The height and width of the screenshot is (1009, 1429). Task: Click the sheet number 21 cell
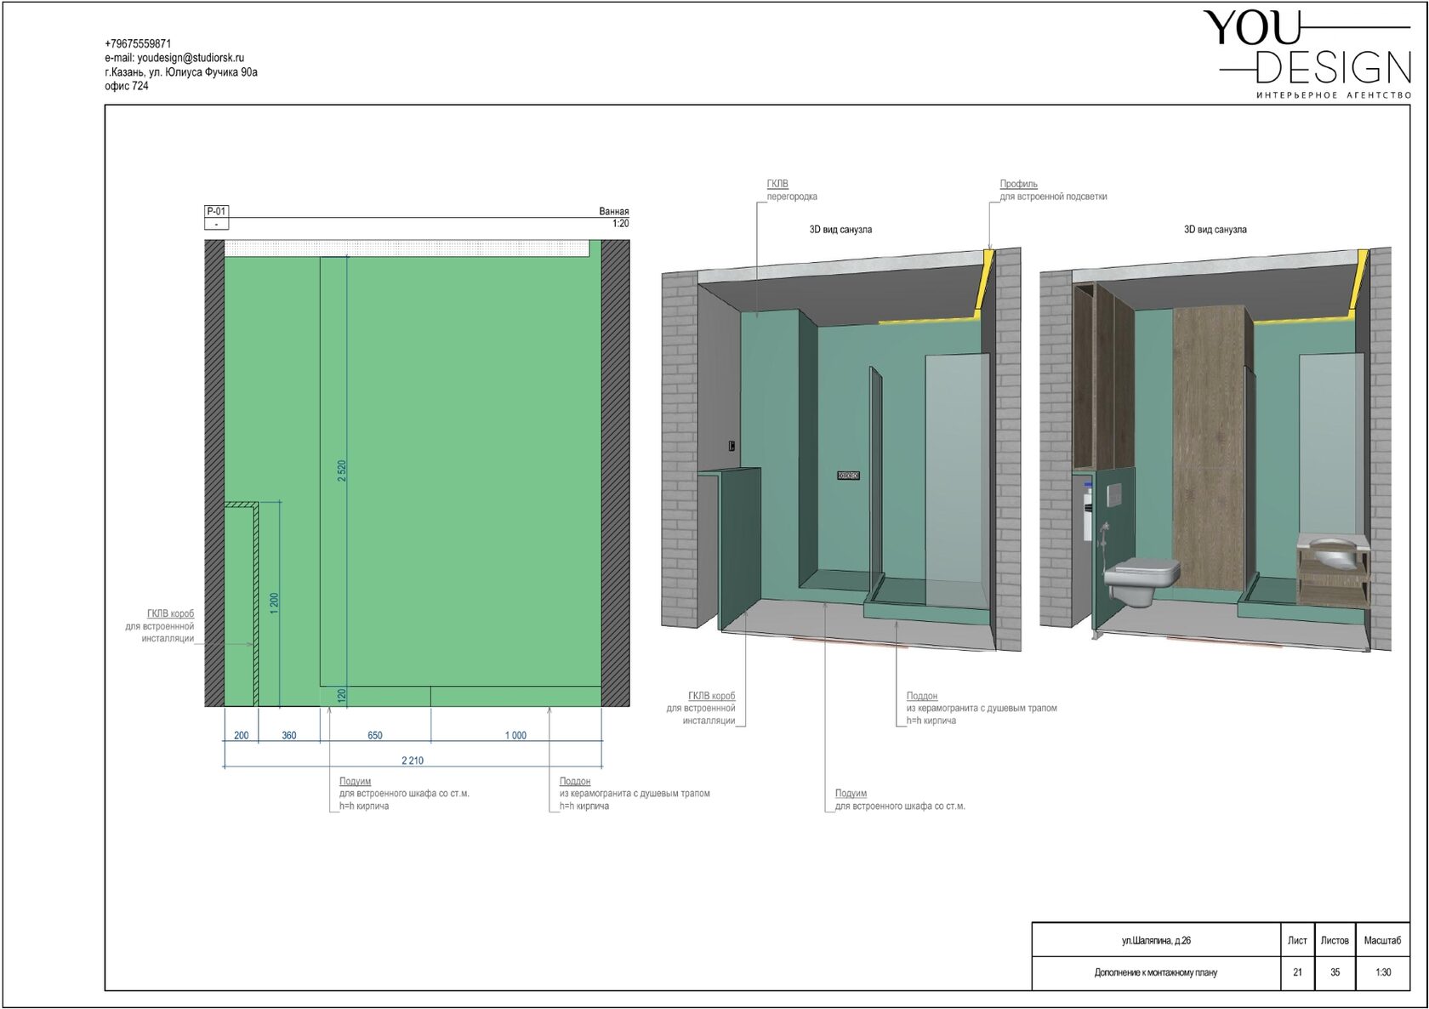(1297, 972)
